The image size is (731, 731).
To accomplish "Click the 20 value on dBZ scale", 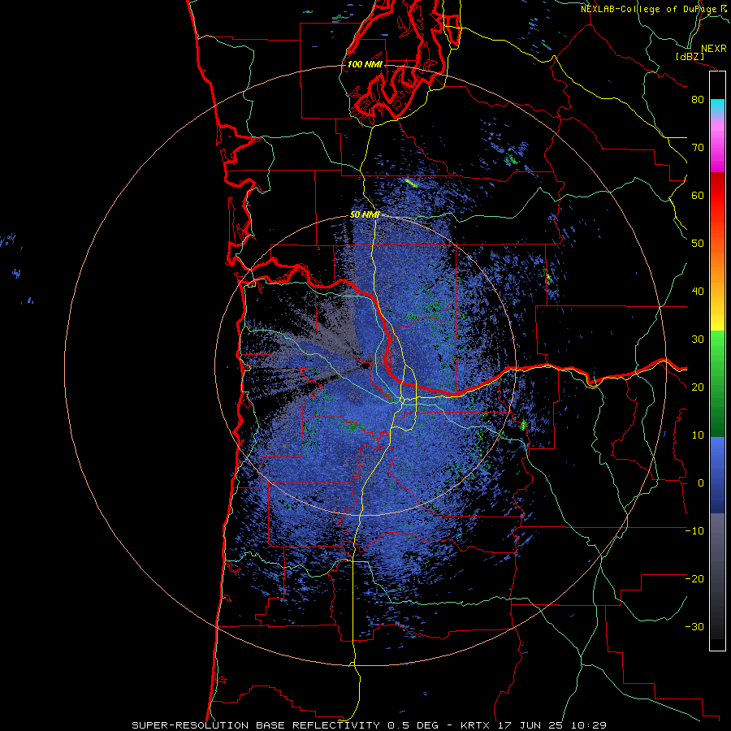I will [698, 387].
